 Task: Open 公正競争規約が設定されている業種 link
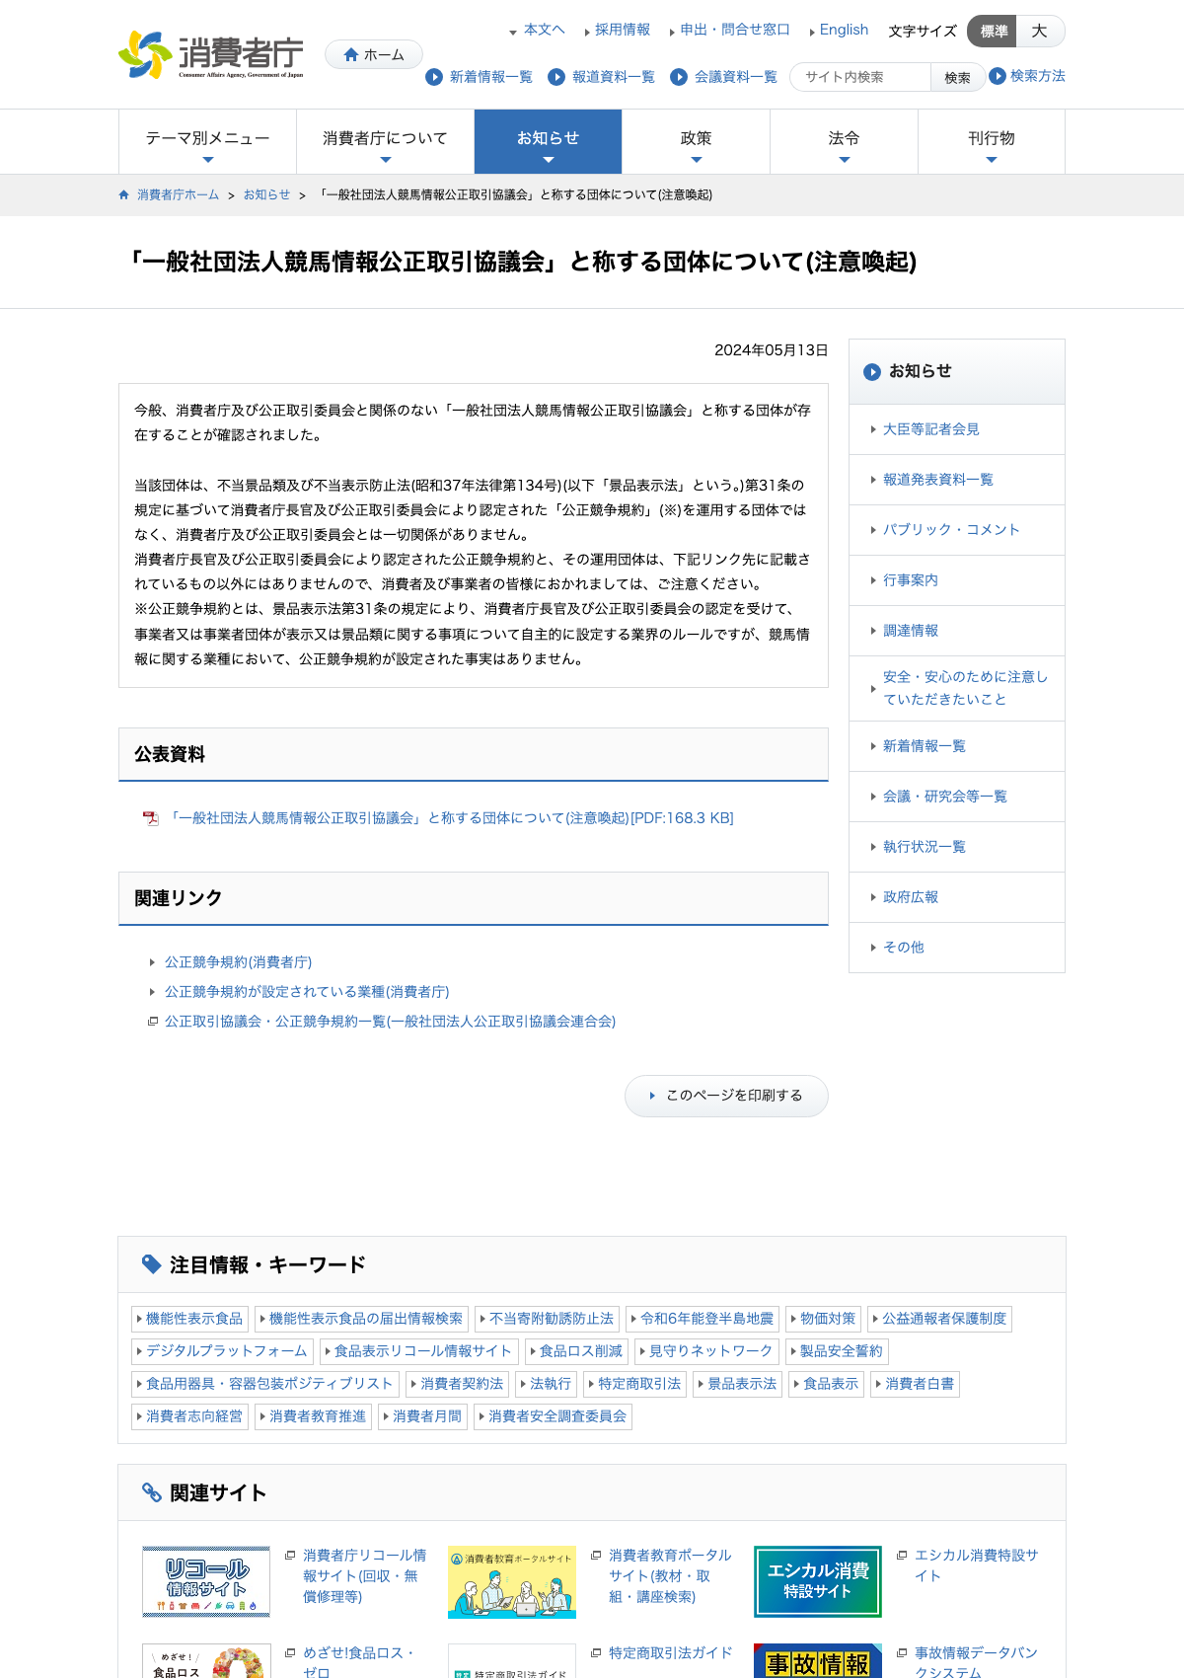307,992
